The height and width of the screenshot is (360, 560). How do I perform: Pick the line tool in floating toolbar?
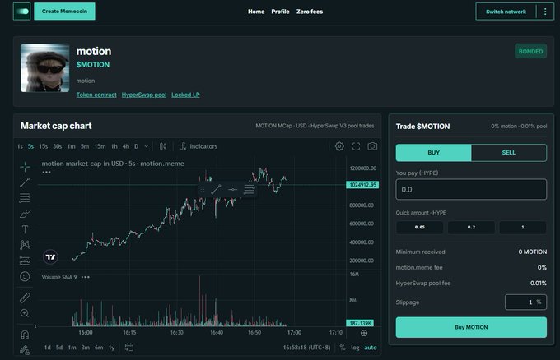[216, 189]
